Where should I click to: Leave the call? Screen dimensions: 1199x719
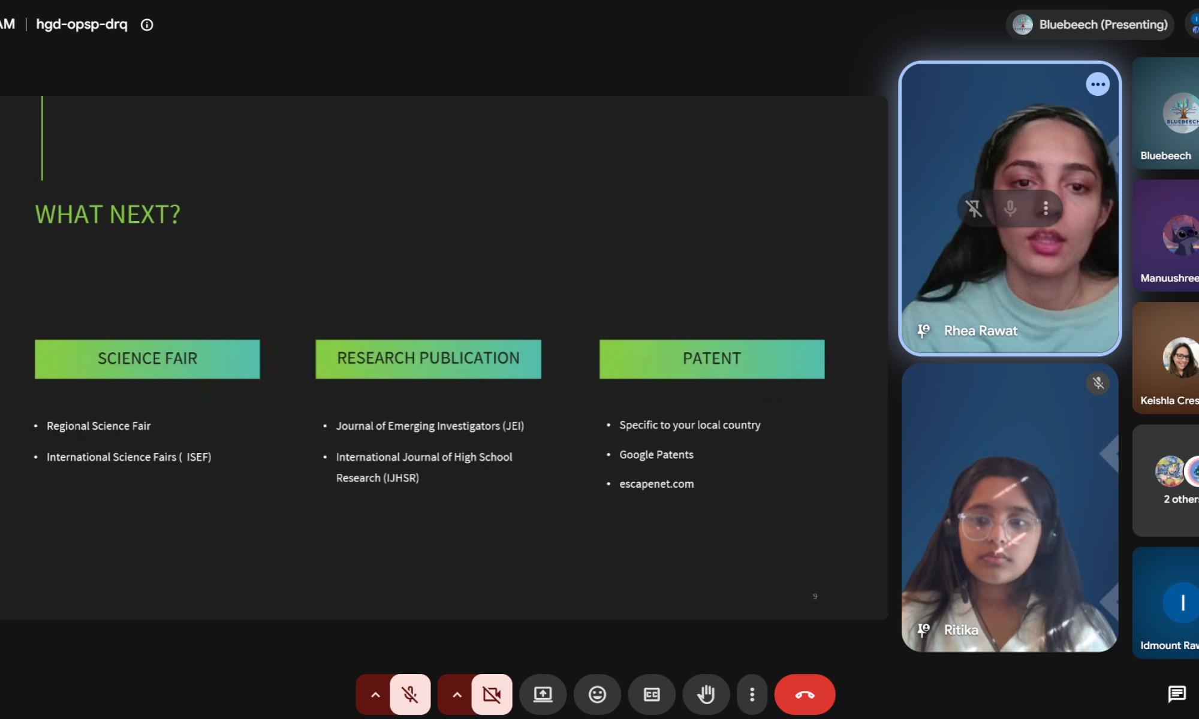click(805, 694)
